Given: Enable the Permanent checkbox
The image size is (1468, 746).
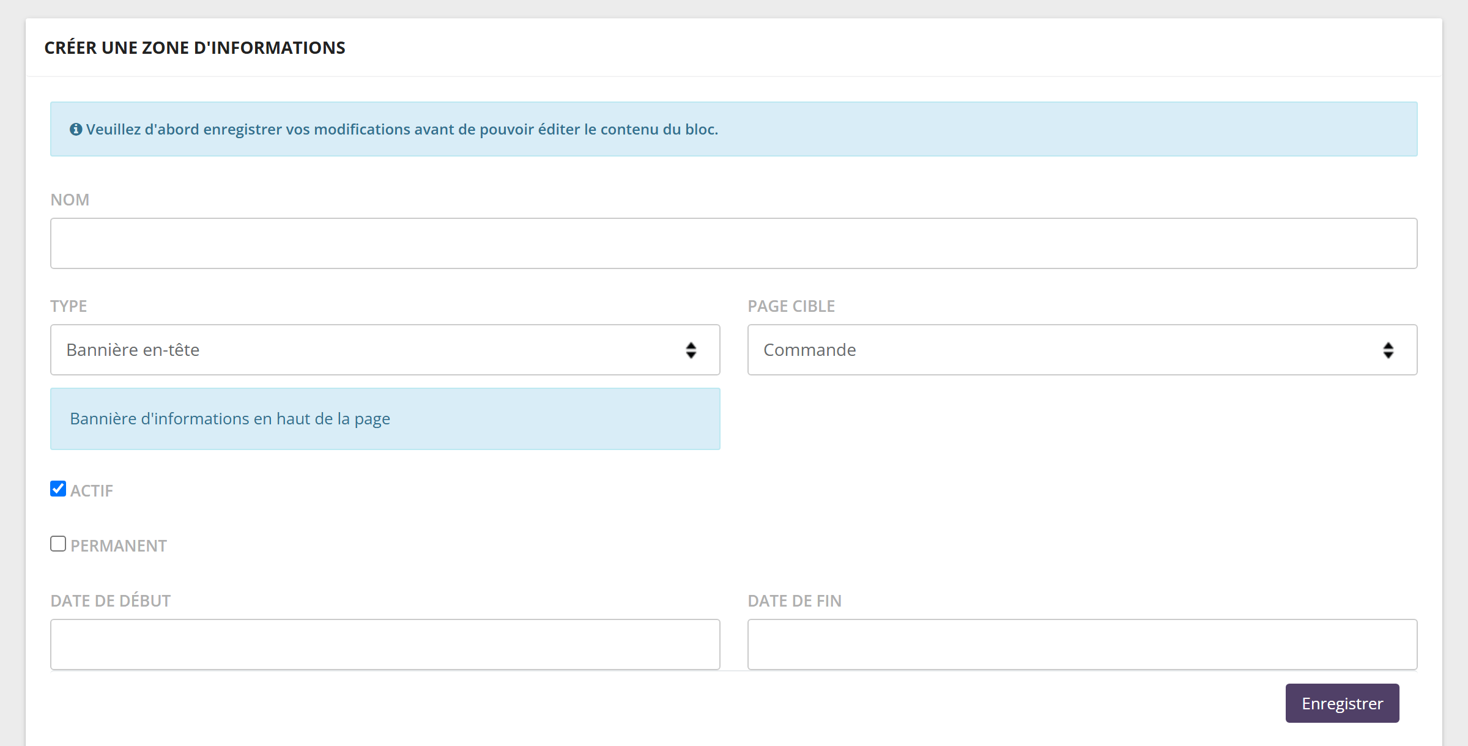Looking at the screenshot, I should tap(58, 544).
